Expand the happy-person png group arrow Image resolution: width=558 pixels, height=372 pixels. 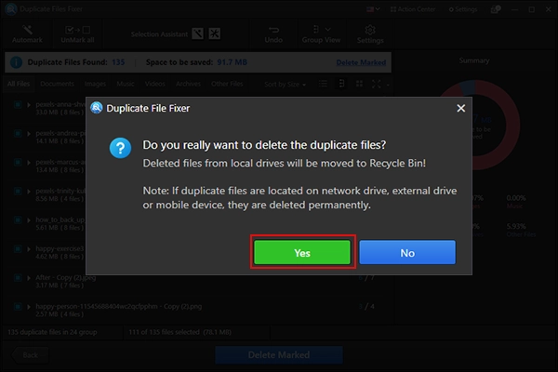click(x=29, y=307)
